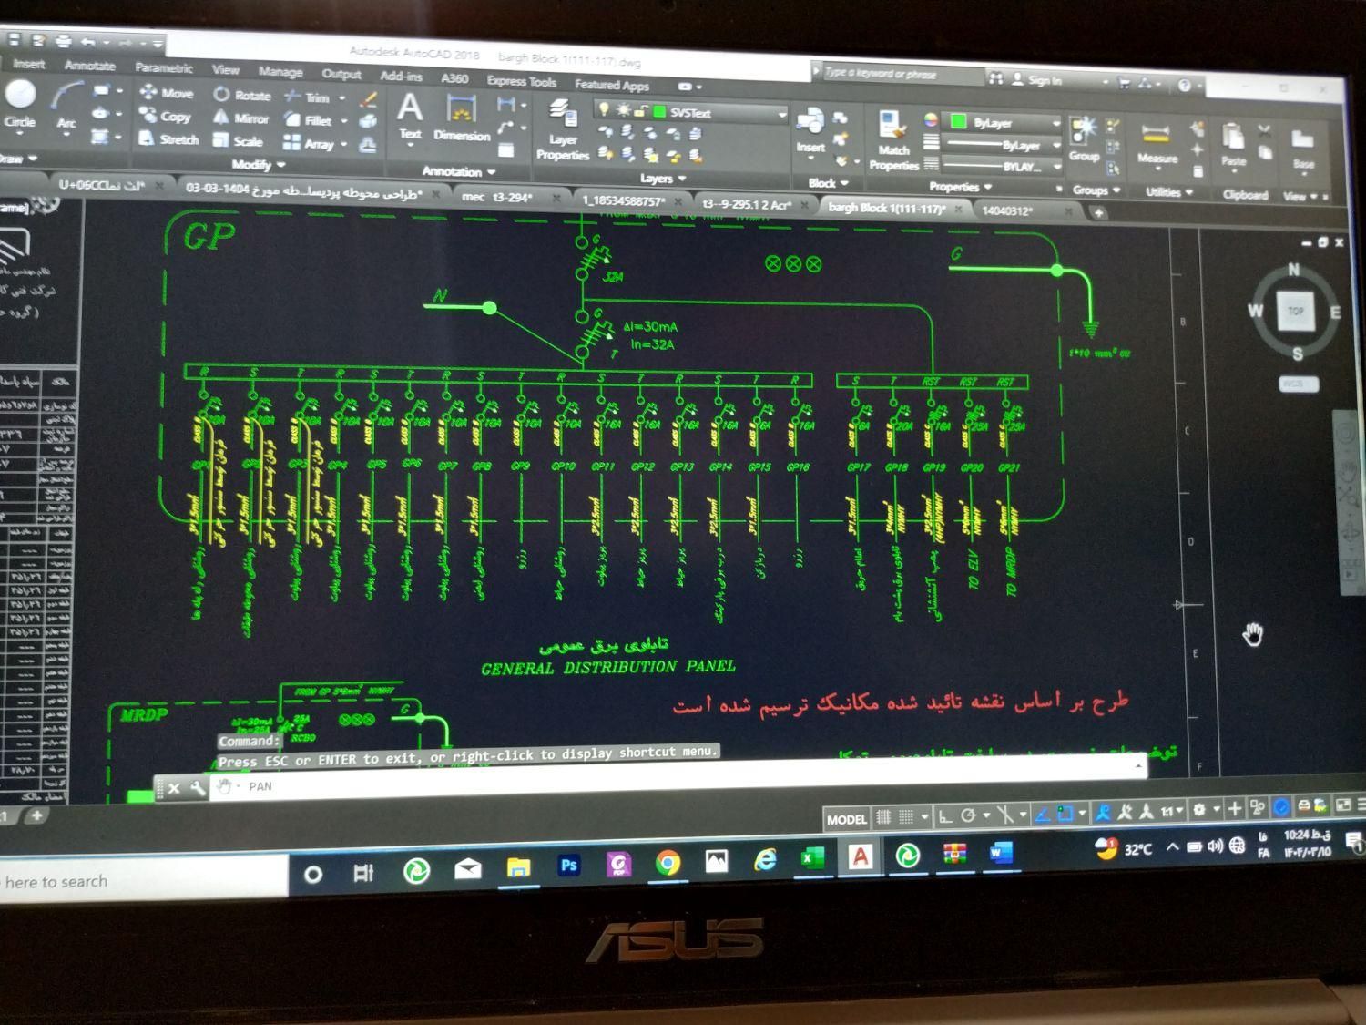
Task: Click Sign In button
Action: coord(1036,80)
